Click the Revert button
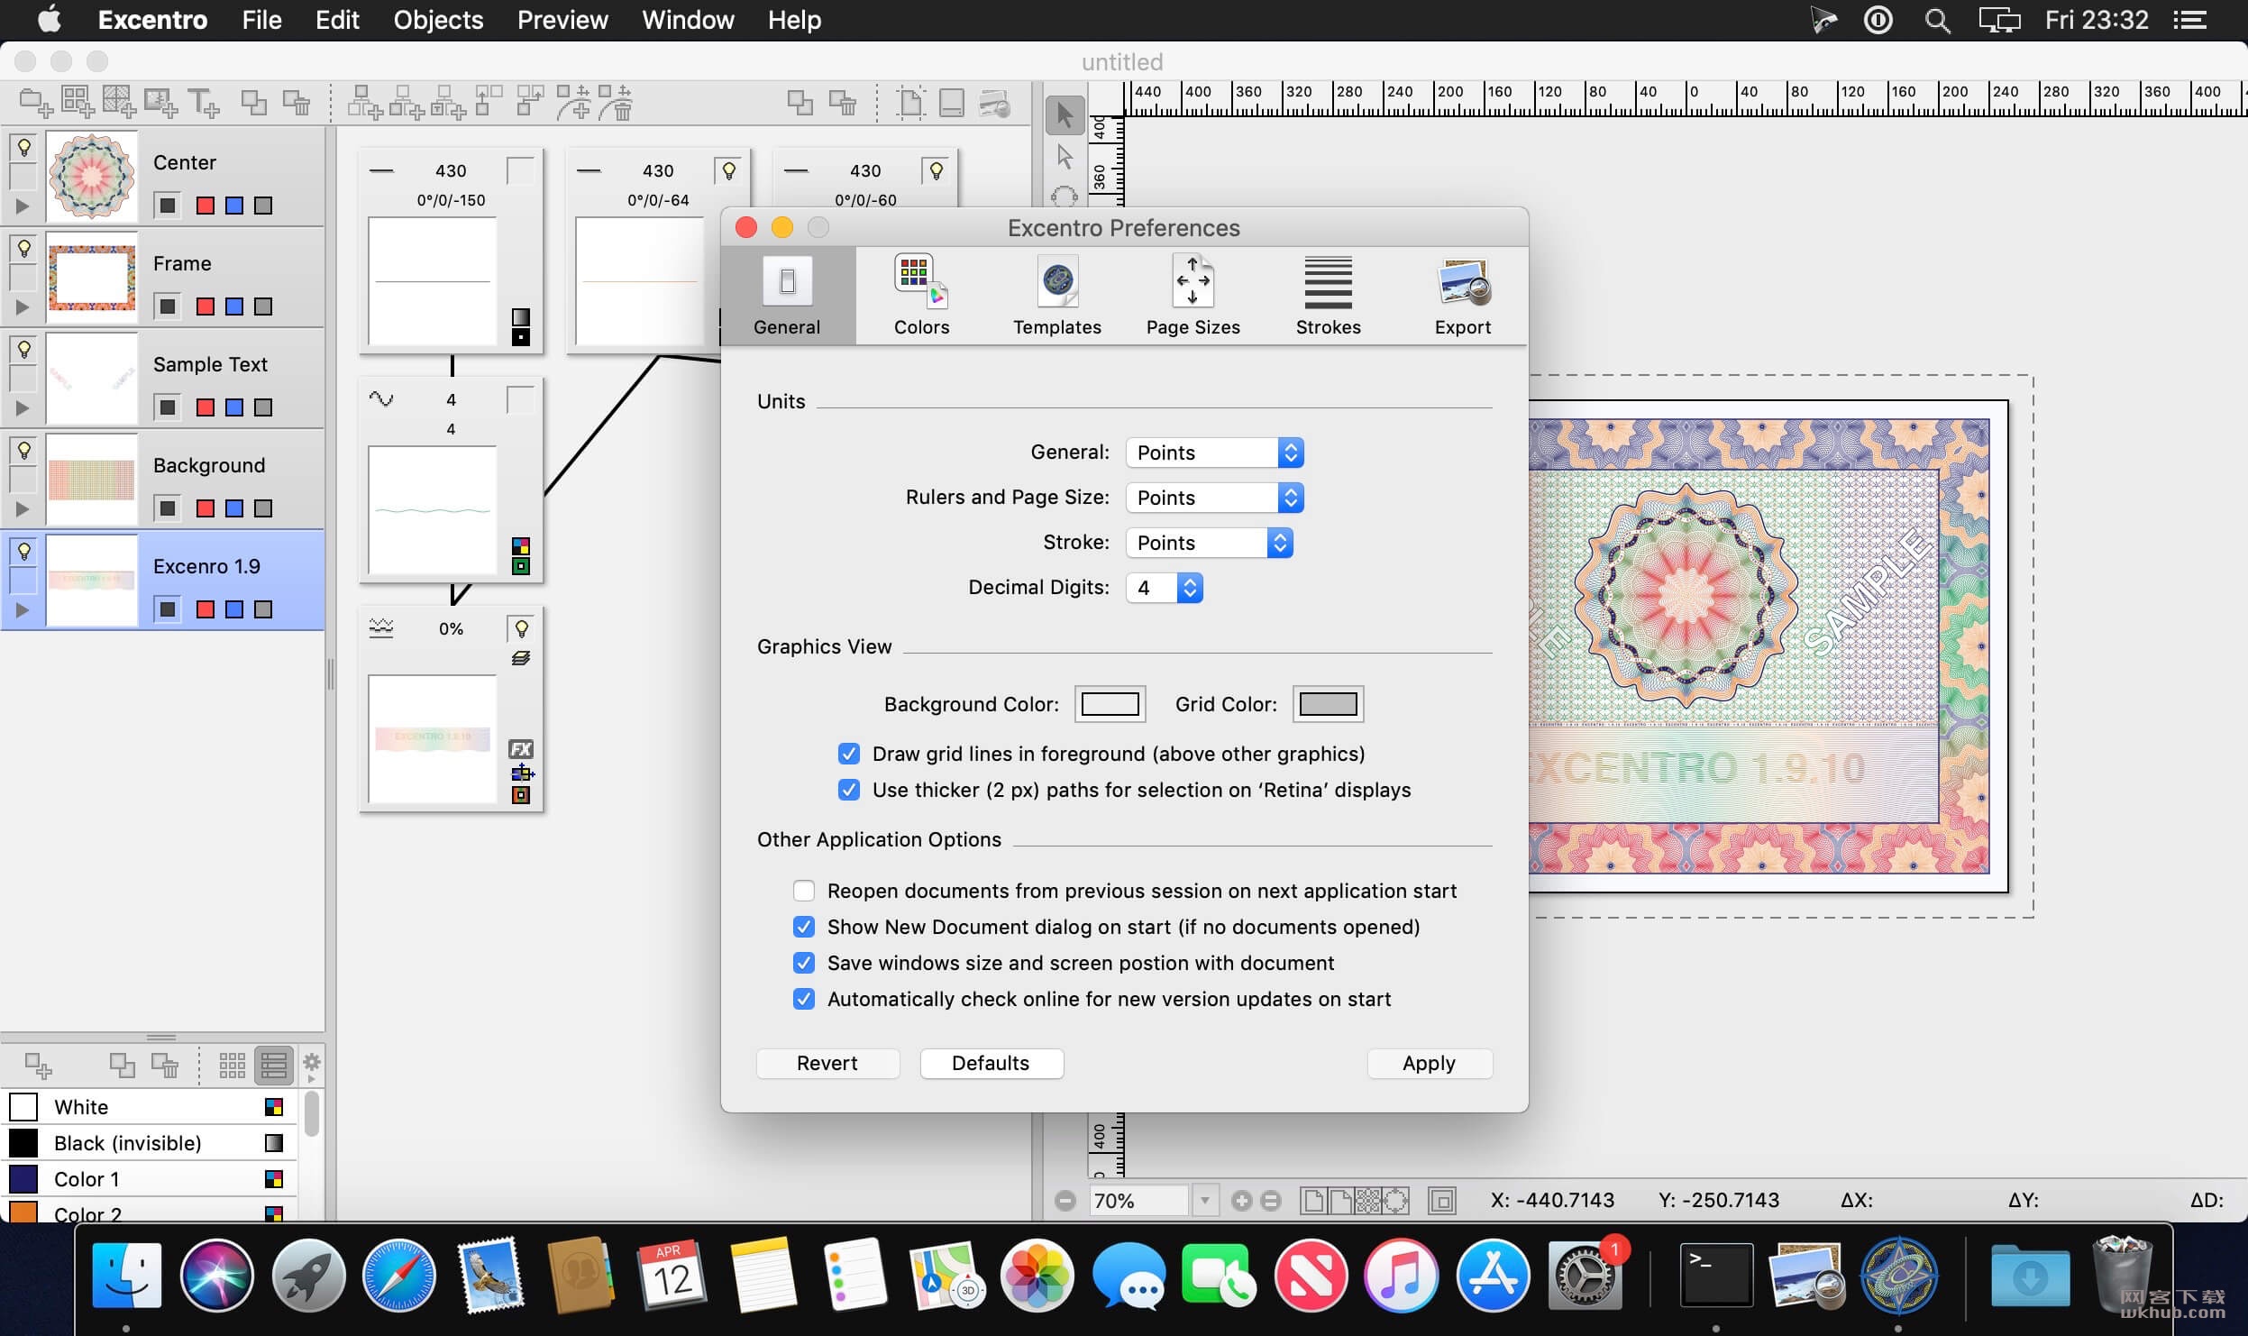The image size is (2248, 1336). 827,1063
